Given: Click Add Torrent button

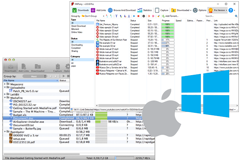Looking at the screenshot, I should pyautogui.click(x=170, y=16).
